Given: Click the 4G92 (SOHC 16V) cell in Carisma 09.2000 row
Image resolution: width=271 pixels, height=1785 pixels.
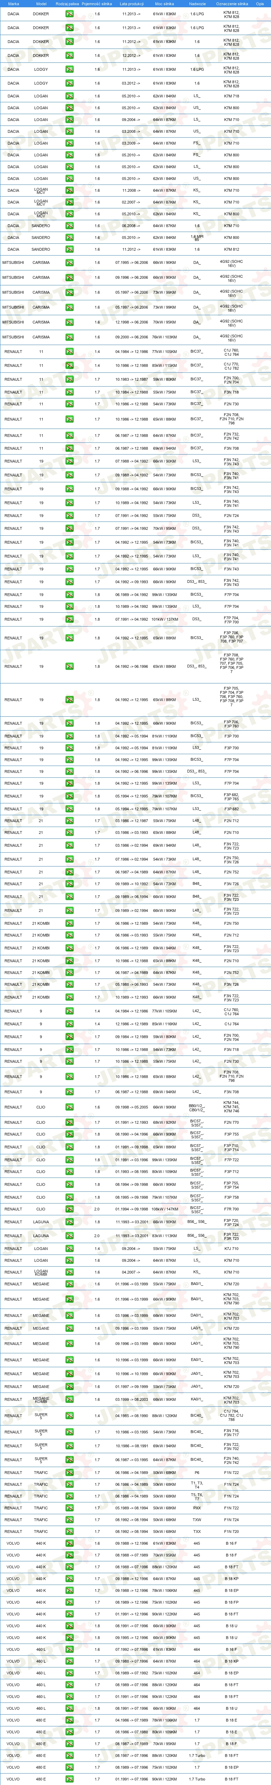Looking at the screenshot, I should [231, 337].
